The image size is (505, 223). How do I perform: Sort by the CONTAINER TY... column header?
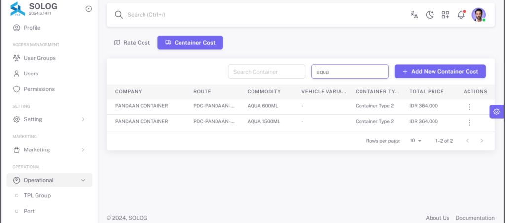click(x=377, y=92)
